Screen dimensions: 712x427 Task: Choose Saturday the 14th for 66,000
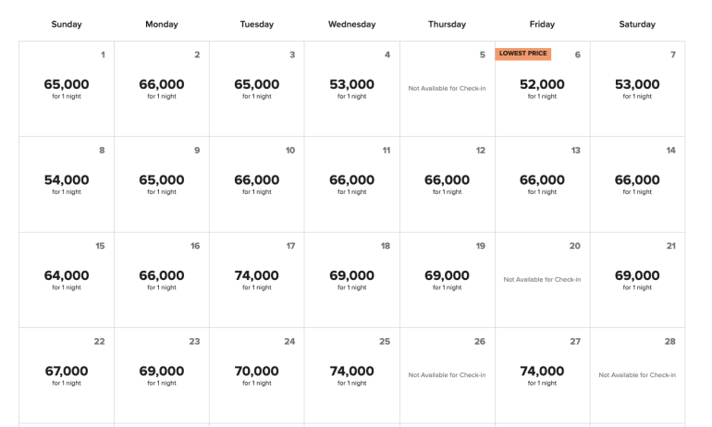[637, 184]
